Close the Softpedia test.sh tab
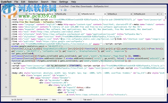The width and height of the screenshot is (168, 103). [x=105, y=14]
